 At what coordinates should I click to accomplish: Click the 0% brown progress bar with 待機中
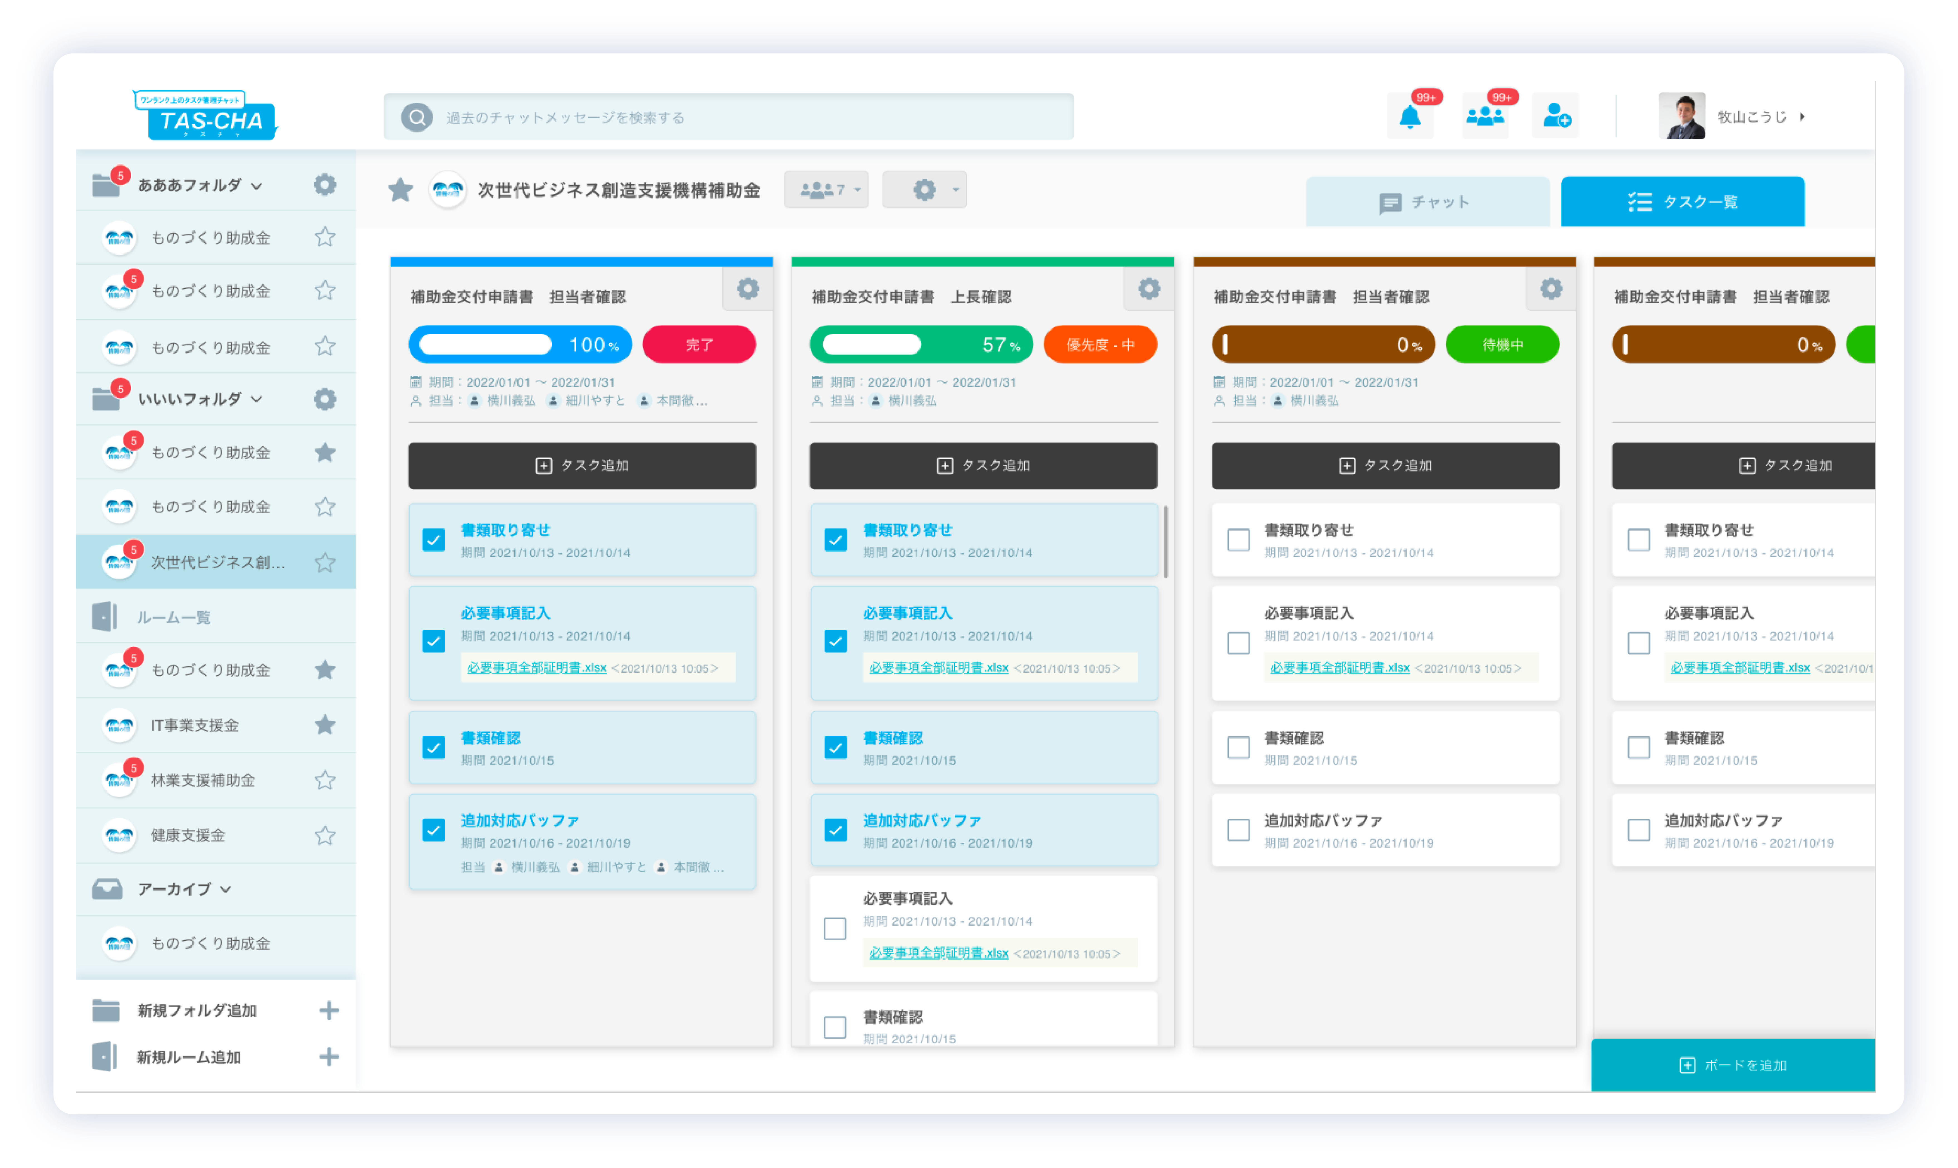(1323, 345)
